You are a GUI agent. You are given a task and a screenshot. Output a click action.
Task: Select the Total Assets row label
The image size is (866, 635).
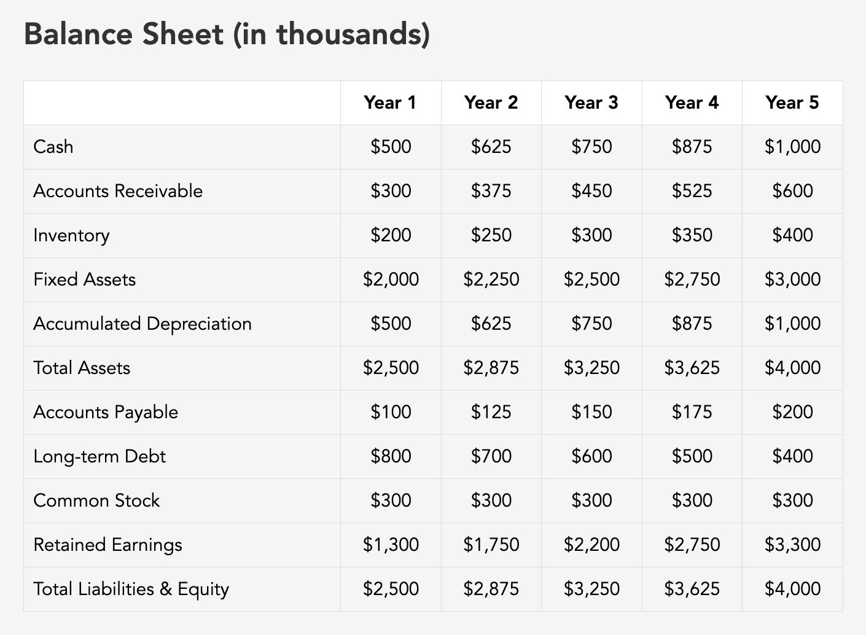[x=82, y=368]
